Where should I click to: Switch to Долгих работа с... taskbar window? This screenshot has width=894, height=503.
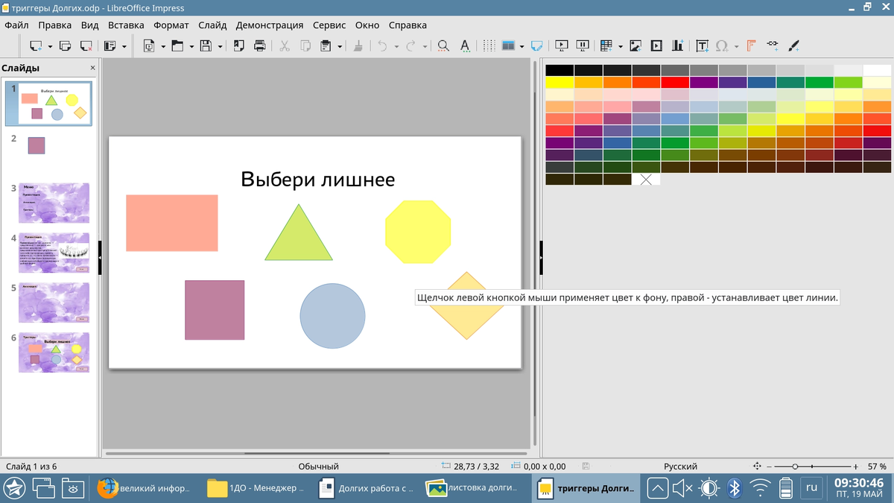click(367, 489)
